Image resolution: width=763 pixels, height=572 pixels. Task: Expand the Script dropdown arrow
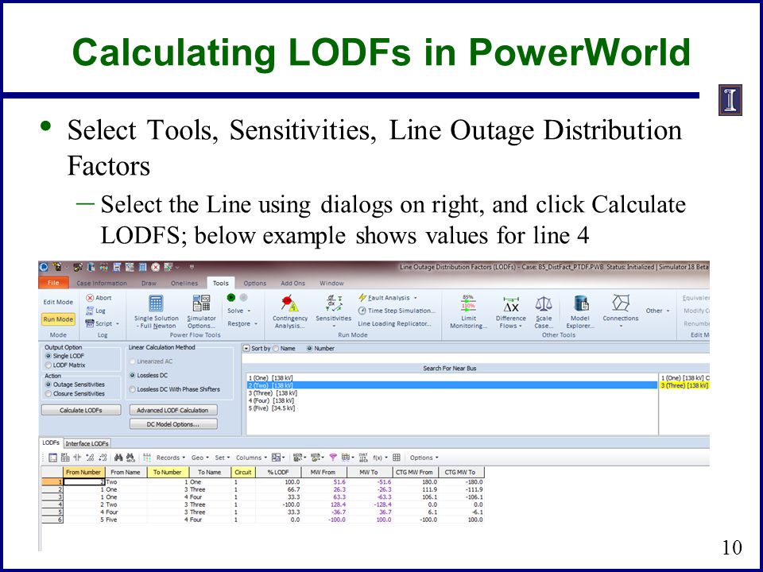point(118,324)
